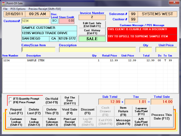Close the Point-Of-Sale window
The height and width of the screenshot is (136, 181).
tap(174, 2)
